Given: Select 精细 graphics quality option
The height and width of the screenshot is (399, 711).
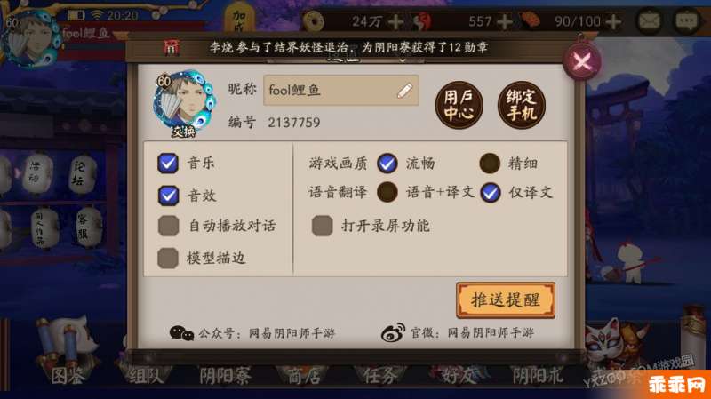Looking at the screenshot, I should coord(490,163).
